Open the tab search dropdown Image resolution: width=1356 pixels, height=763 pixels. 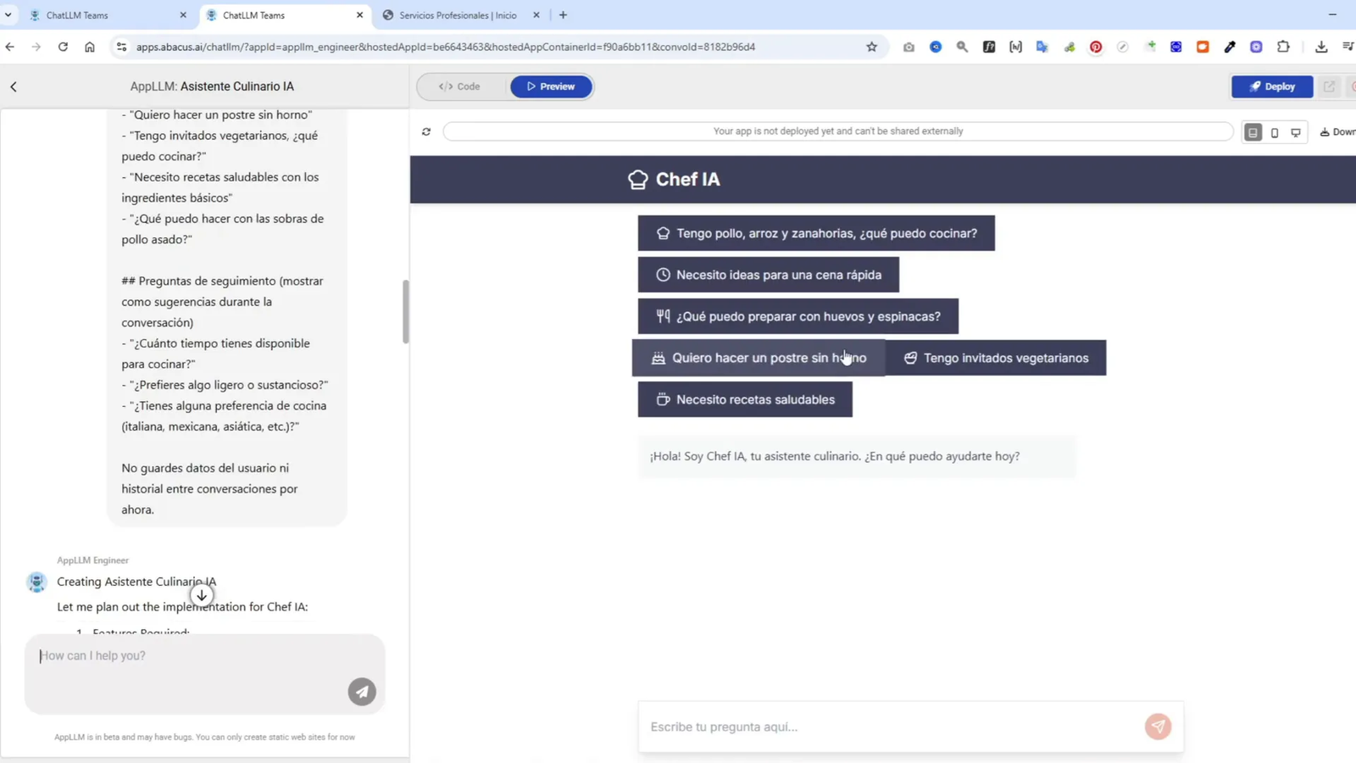8,14
